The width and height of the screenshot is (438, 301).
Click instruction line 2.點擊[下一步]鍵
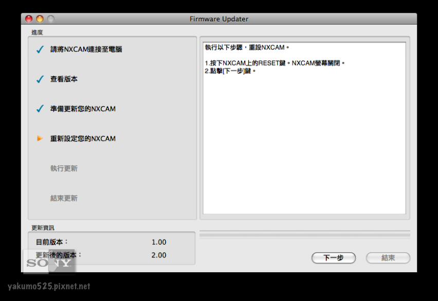click(230, 71)
